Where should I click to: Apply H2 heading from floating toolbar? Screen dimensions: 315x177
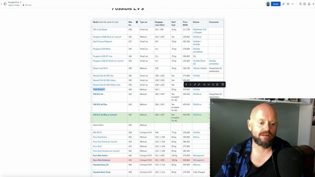coord(209,85)
